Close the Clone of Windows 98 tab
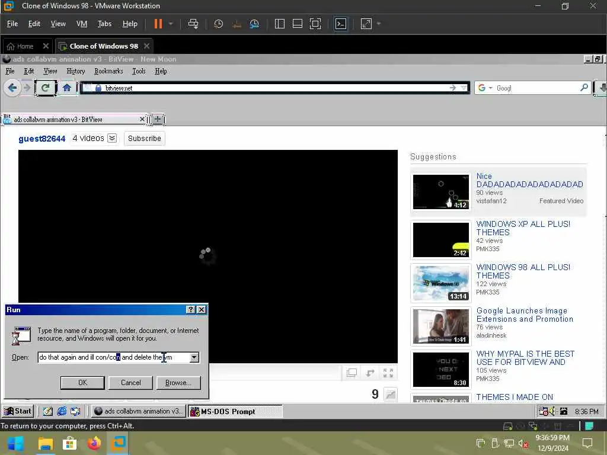This screenshot has height=455, width=607. point(147,46)
